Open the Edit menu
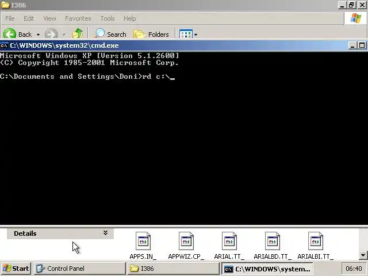The height and width of the screenshot is (276, 368). tap(29, 18)
